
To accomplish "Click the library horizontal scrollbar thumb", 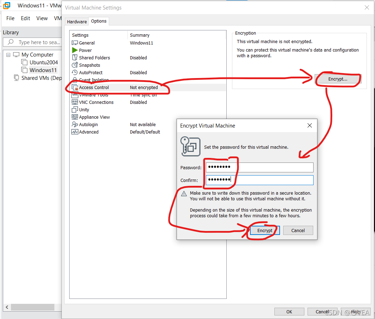I will [x=32, y=307].
